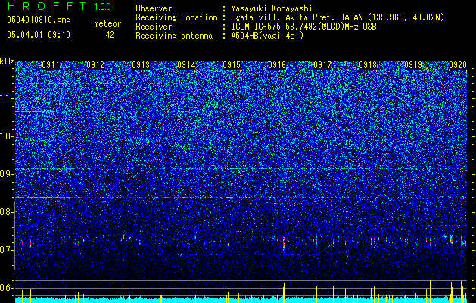The image size is (476, 303).
Task: Click the 0.7 kHz axis tick label
Action: click(6, 250)
